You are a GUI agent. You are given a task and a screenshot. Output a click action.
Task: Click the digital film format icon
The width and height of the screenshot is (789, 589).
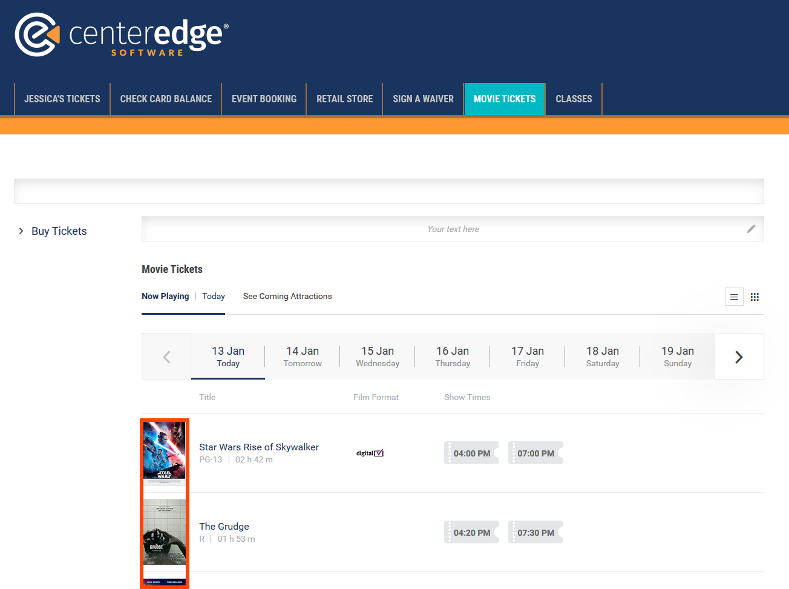click(x=370, y=453)
